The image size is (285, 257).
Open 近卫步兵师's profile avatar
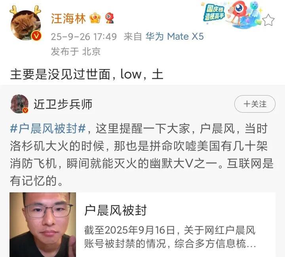tap(19, 104)
